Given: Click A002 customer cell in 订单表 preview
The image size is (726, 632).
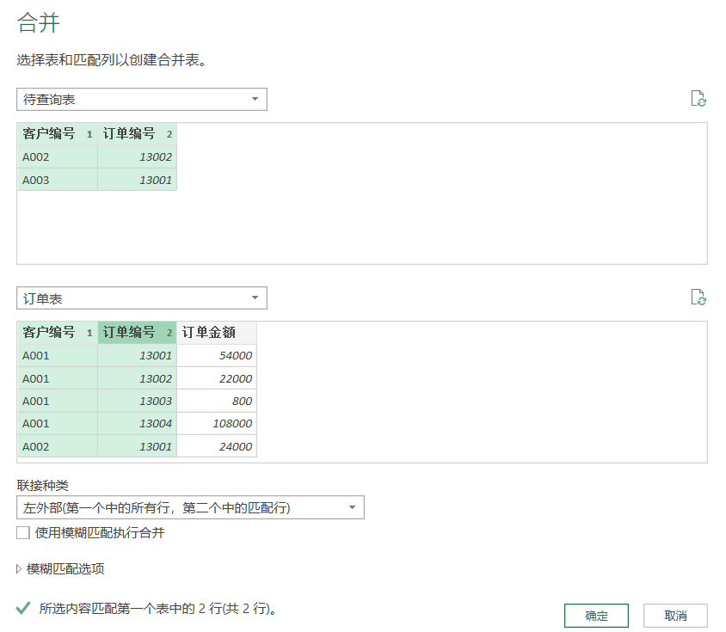Looking at the screenshot, I should click(58, 446).
